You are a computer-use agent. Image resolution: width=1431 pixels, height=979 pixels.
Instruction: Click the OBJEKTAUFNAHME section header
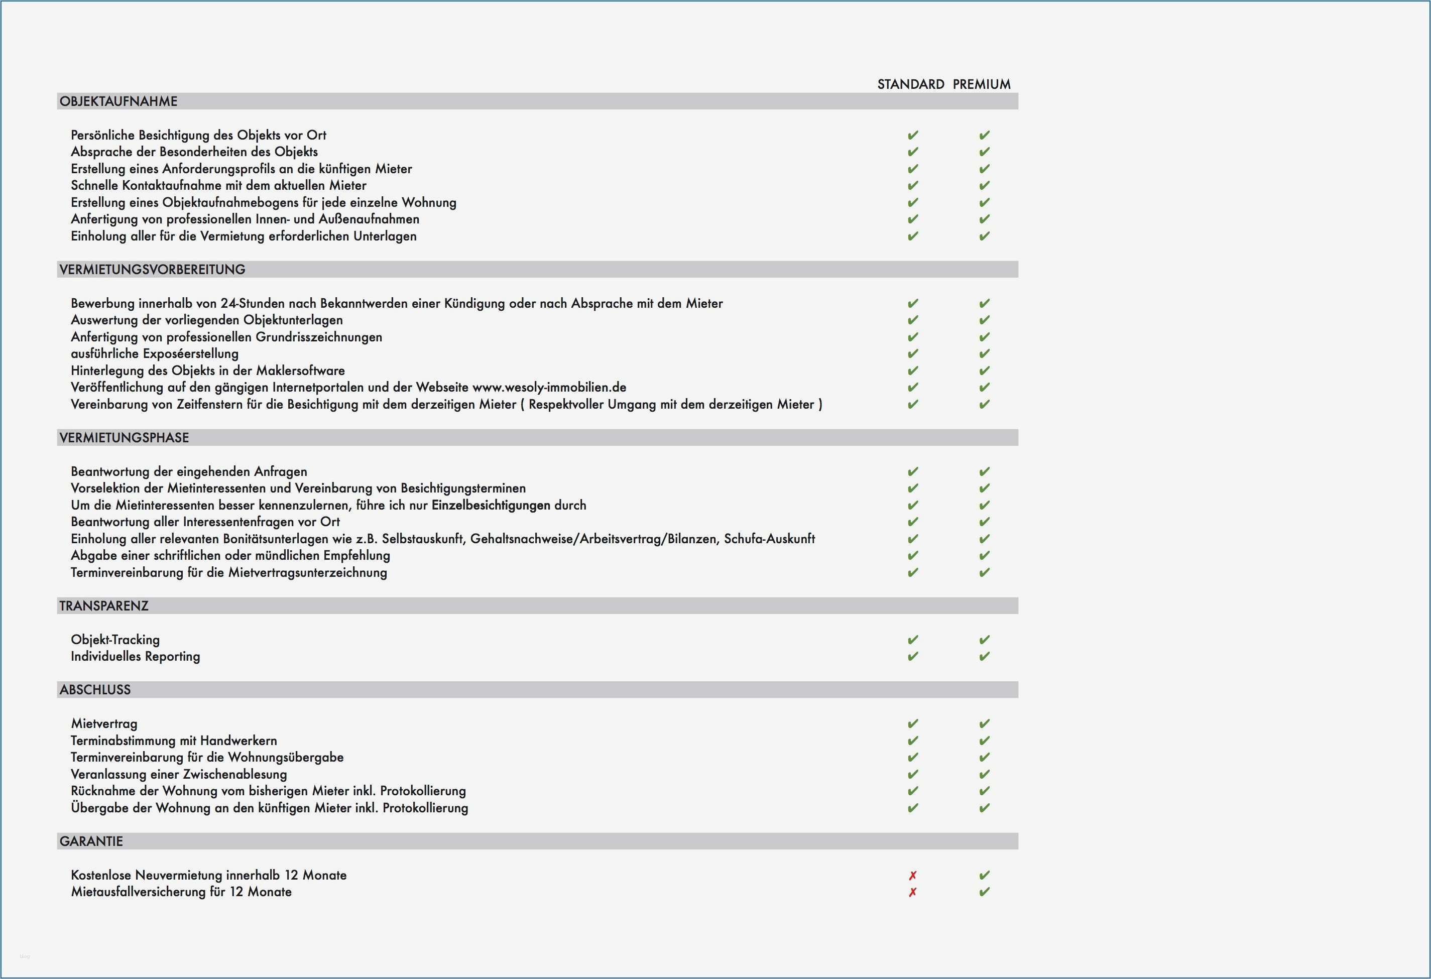pyautogui.click(x=118, y=101)
